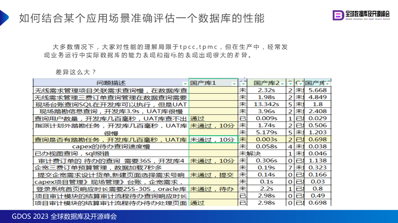Click the cell showing 13.342s

(x=267, y=105)
